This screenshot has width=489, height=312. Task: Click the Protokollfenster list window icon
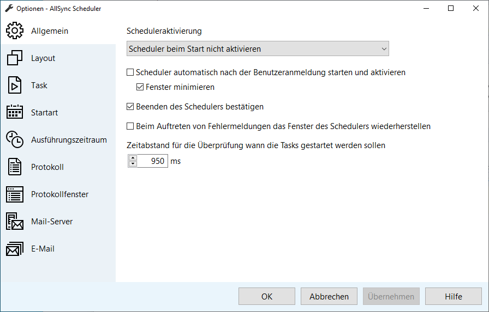click(x=15, y=194)
